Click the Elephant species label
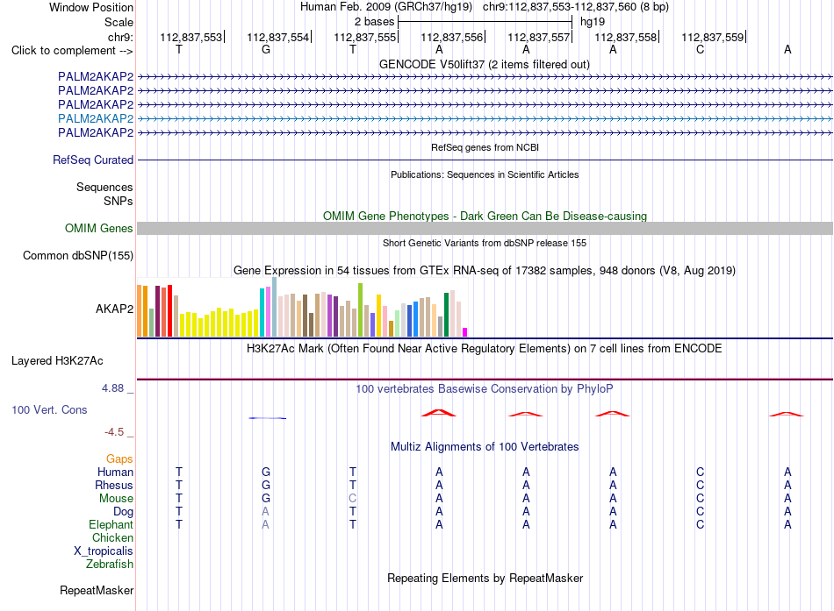Screen dimensions: 834x611 [111, 524]
